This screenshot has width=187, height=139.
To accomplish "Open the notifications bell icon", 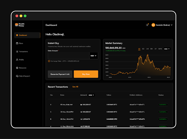I will pyautogui.click(x=147, y=25).
